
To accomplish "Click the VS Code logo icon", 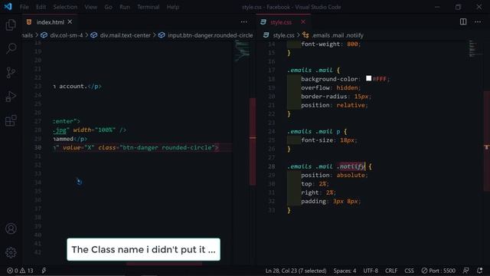I will click(x=8, y=7).
